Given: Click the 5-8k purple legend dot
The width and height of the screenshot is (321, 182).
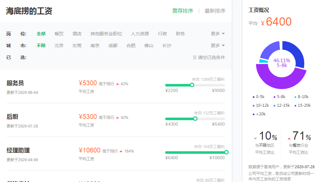Looking at the screenshot, I should coord(275,97).
